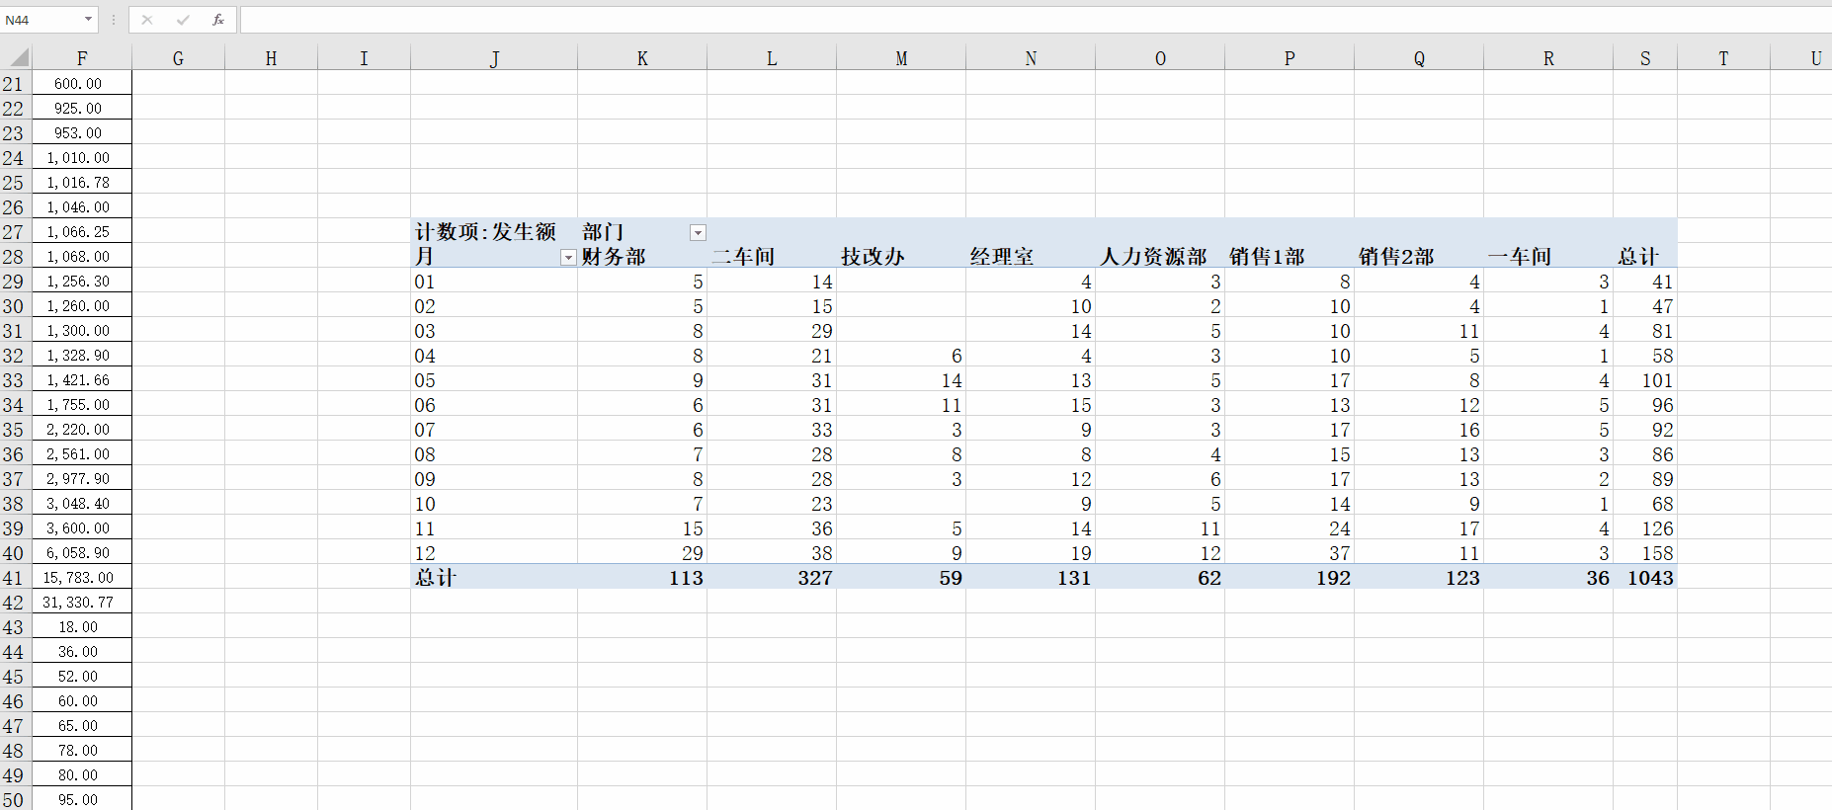Image resolution: width=1832 pixels, height=810 pixels.
Task: Open the Name Box dropdown arrow
Action: tap(88, 20)
